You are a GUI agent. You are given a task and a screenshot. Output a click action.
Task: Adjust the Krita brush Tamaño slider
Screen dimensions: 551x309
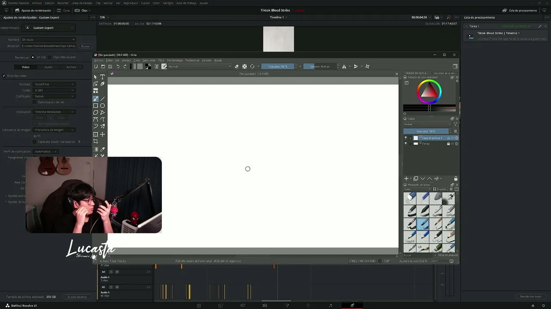tap(320, 67)
